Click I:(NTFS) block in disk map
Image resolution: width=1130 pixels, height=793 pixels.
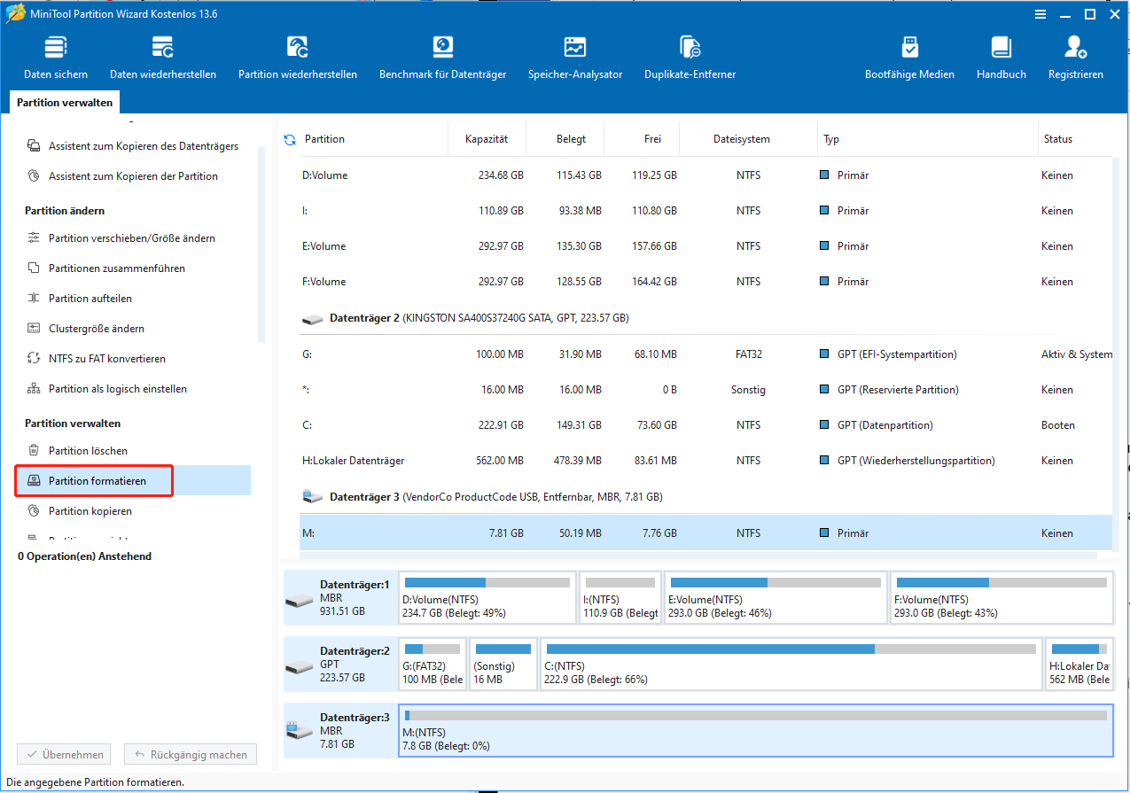[620, 598]
